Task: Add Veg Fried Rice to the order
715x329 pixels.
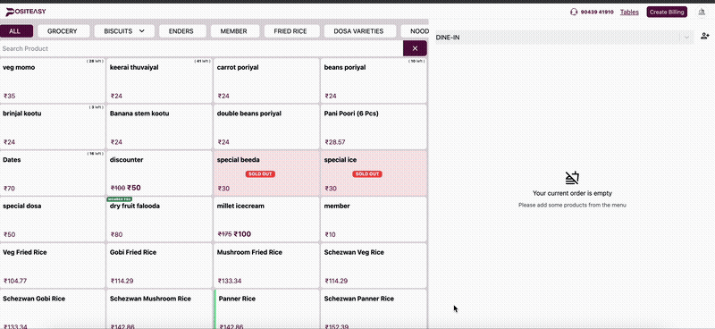Action: (x=53, y=266)
